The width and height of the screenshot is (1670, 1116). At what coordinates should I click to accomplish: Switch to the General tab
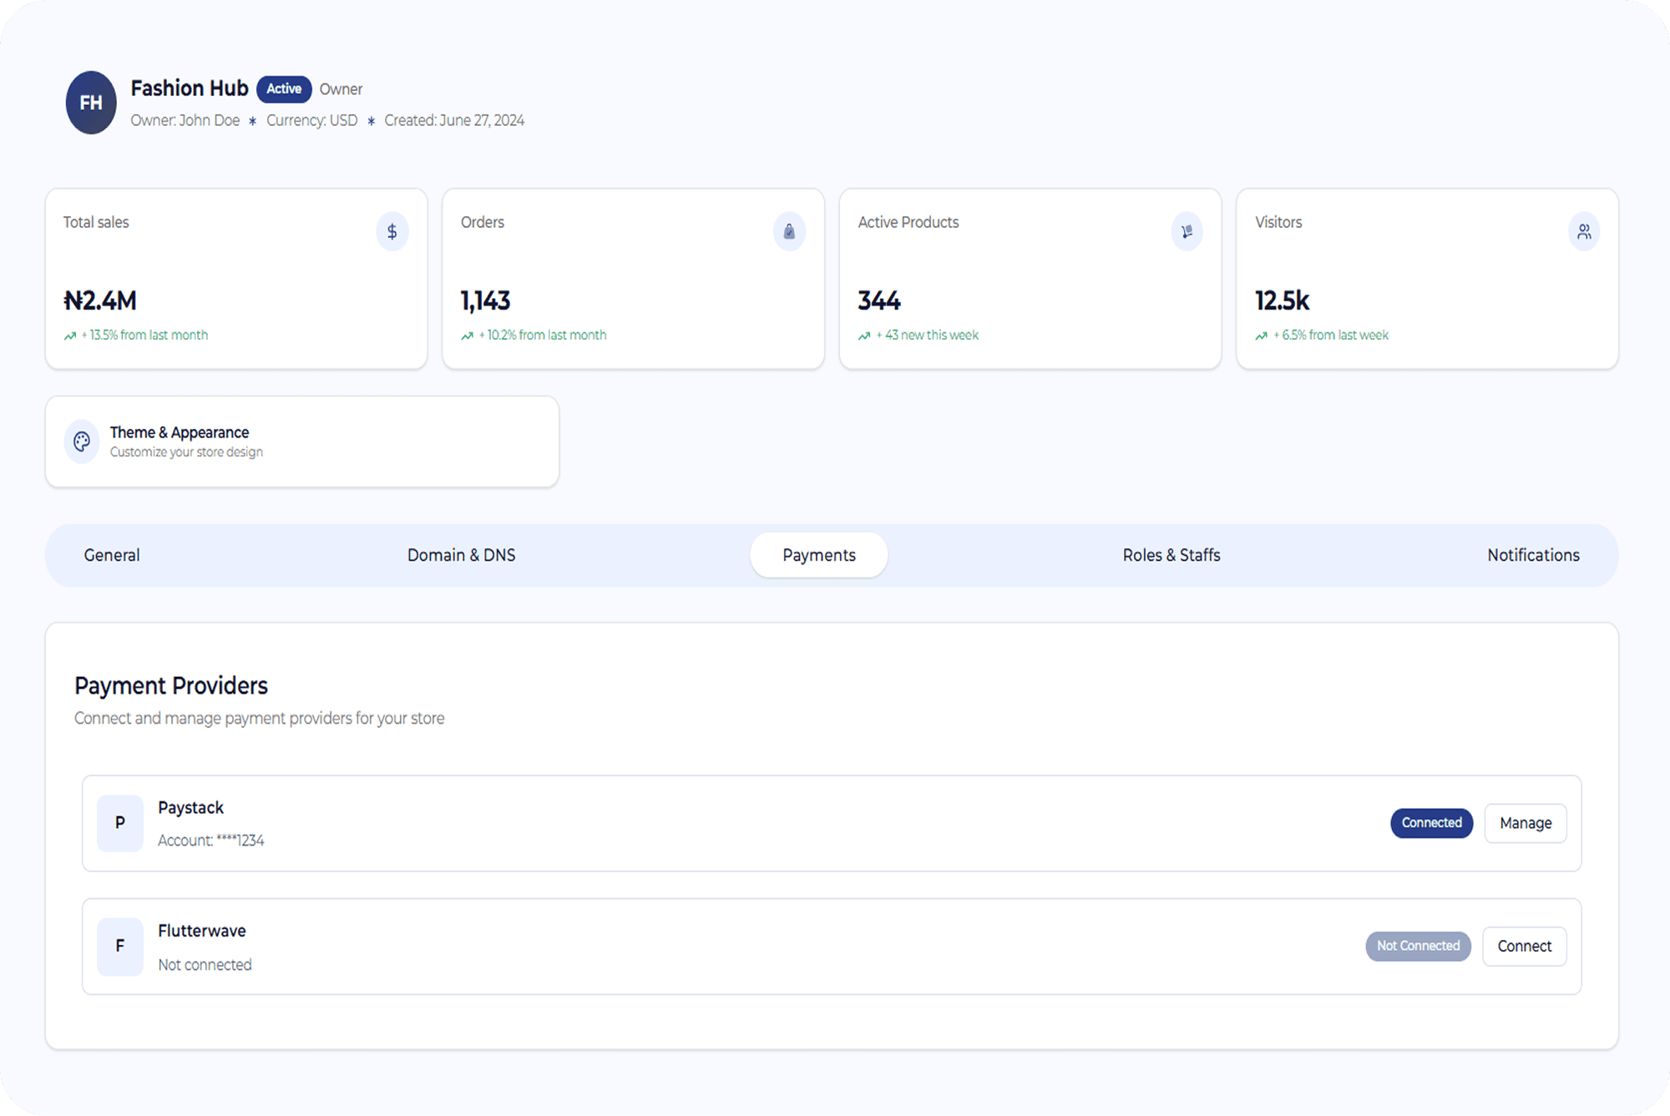coord(112,555)
